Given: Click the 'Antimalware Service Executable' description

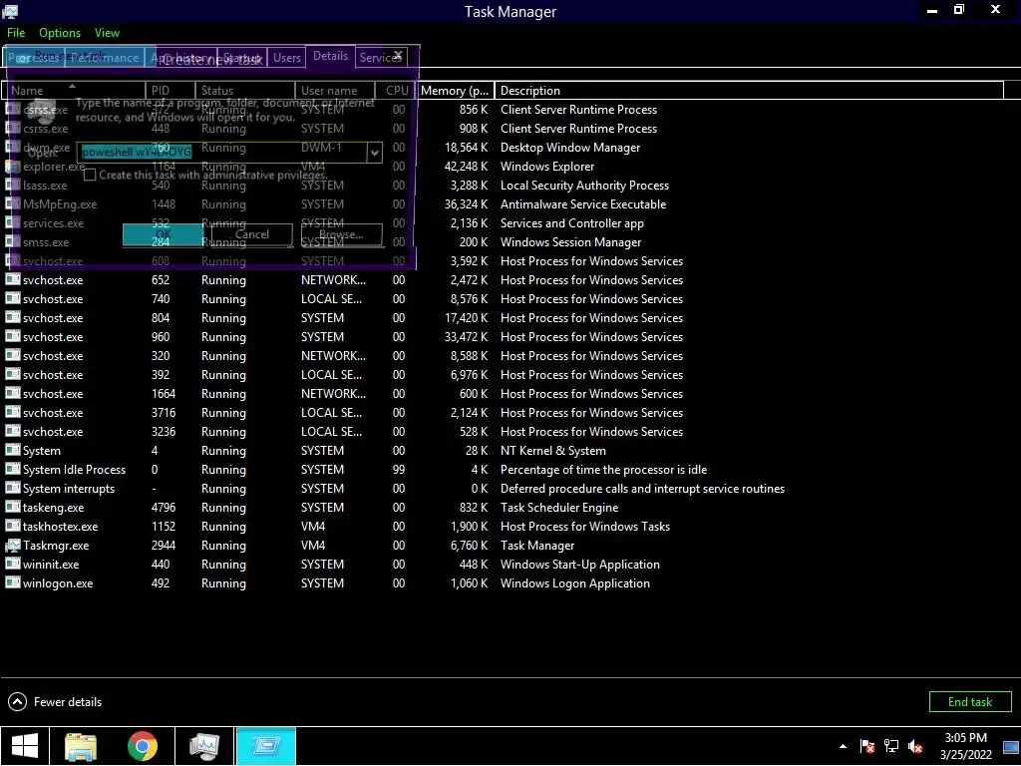Looking at the screenshot, I should pyautogui.click(x=582, y=203).
